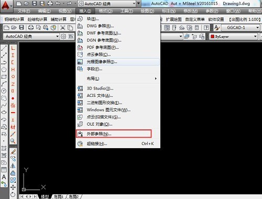Select the Mirror modify tool

13,166
